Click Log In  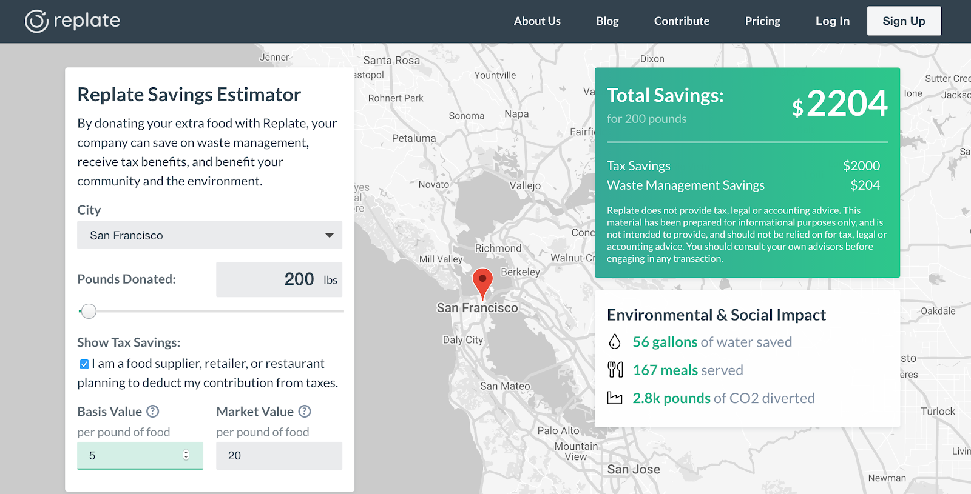[x=832, y=21]
